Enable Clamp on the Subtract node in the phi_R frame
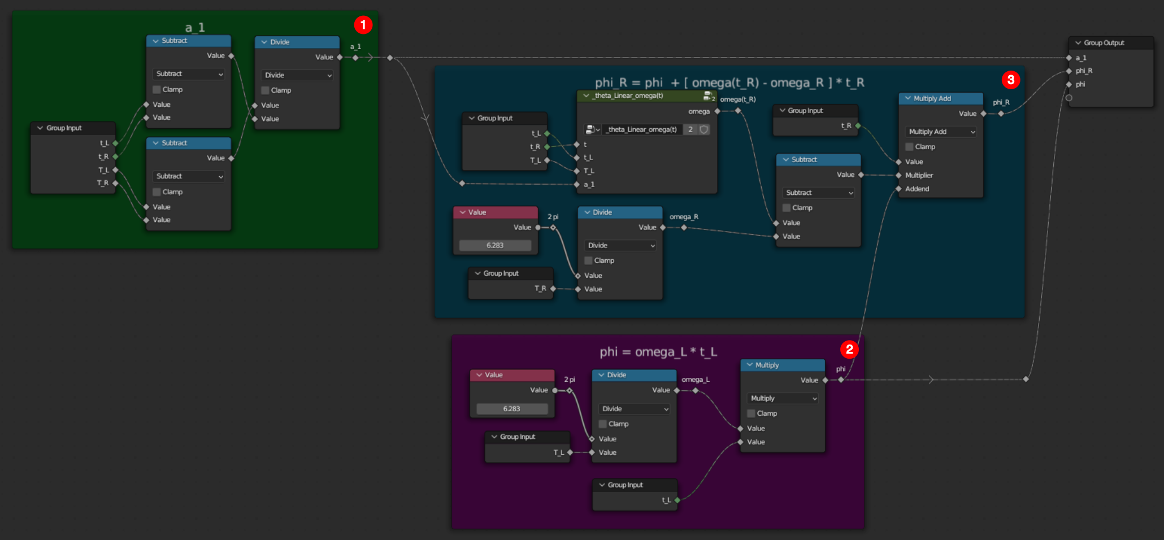Image resolution: width=1164 pixels, height=540 pixels. pos(787,208)
